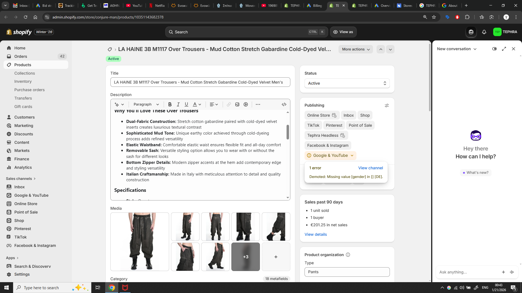The height and width of the screenshot is (293, 522).
Task: Open the notifications bell icon
Action: tap(484, 32)
